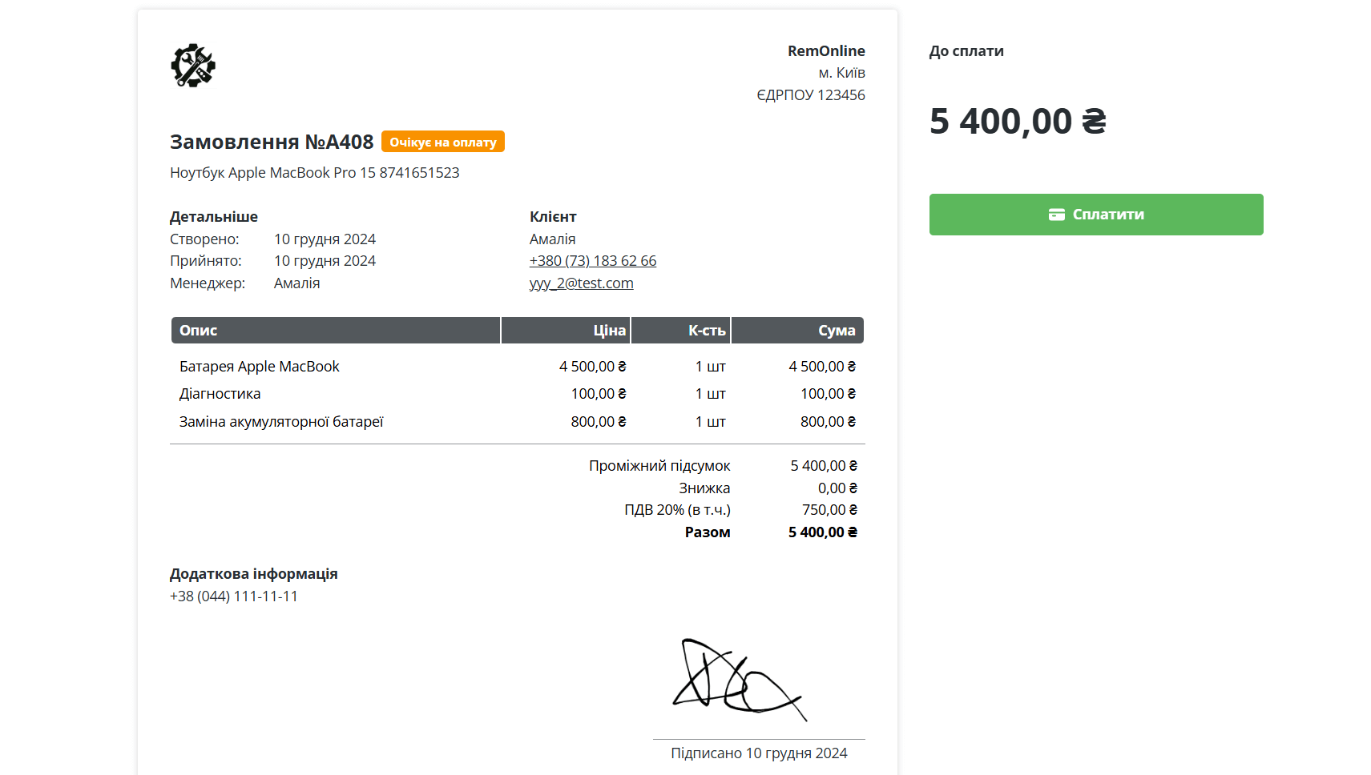The width and height of the screenshot is (1371, 775).
Task: Open the client phone link +380 (73) 183 62 66
Action: coord(593,261)
